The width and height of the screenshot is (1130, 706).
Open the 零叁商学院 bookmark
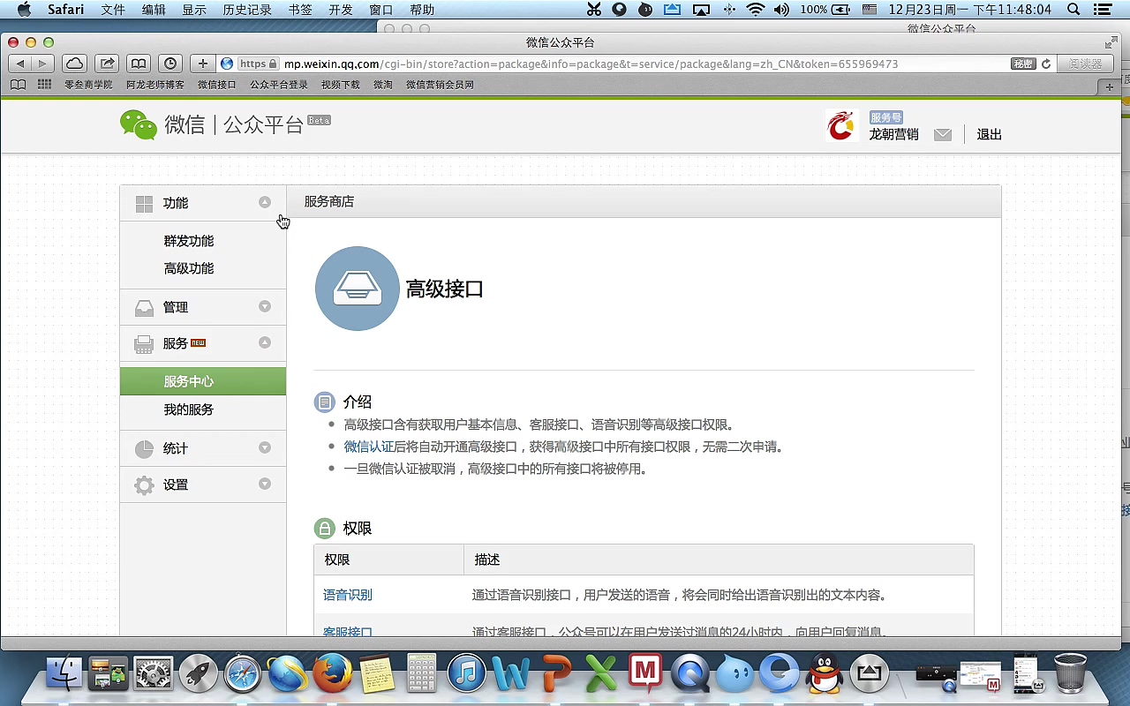pyautogui.click(x=88, y=85)
